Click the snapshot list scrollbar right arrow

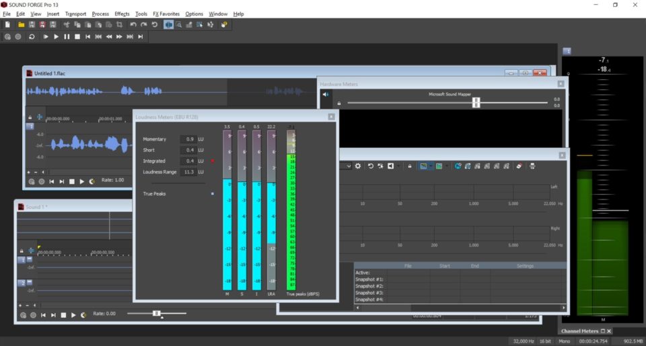point(564,308)
